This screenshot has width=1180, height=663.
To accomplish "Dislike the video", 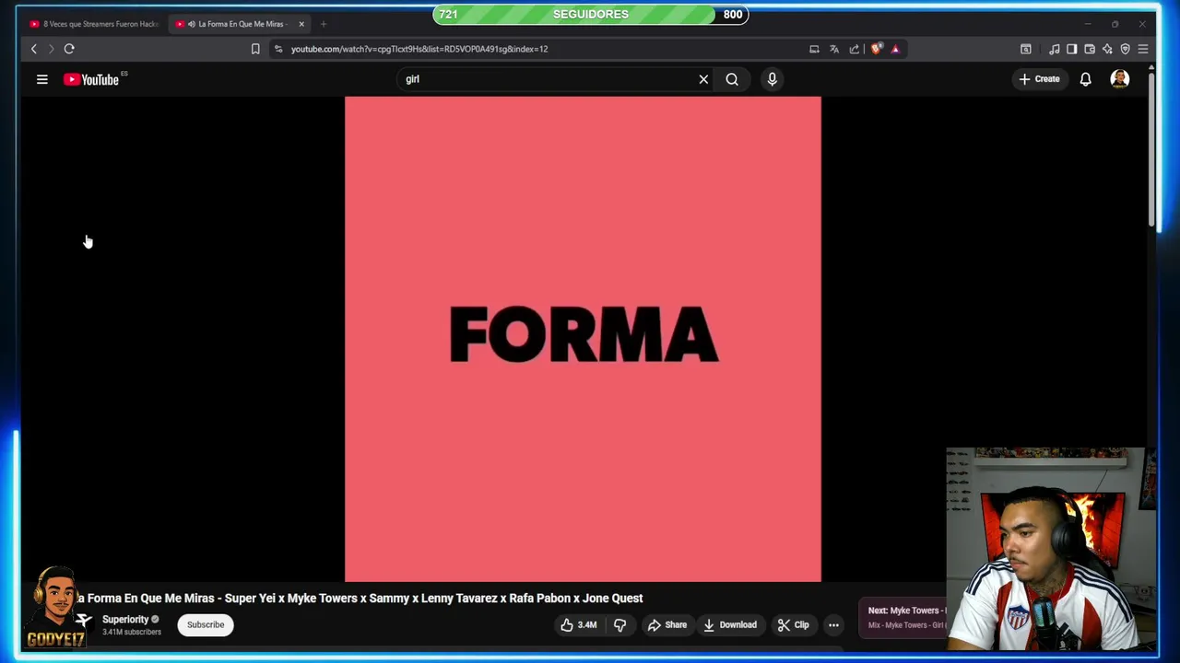I will click(620, 625).
